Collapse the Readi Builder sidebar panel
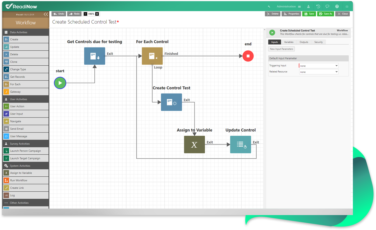 pos(46,14)
